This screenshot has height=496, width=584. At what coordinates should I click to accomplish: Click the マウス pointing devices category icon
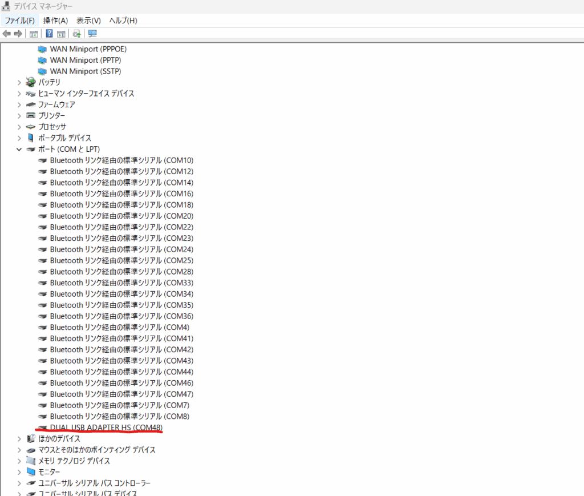tap(31, 450)
